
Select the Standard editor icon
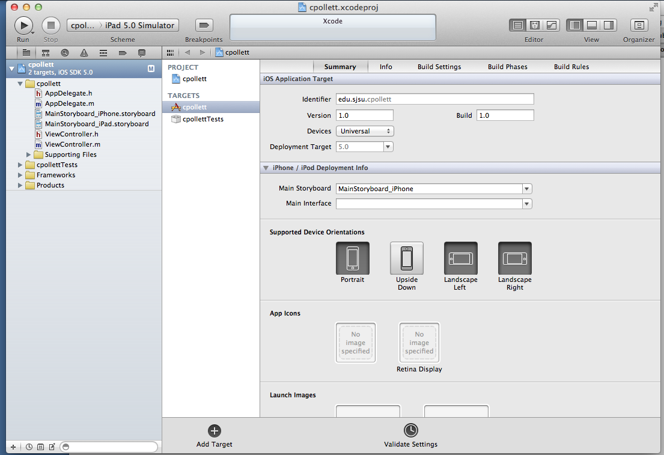(x=517, y=25)
